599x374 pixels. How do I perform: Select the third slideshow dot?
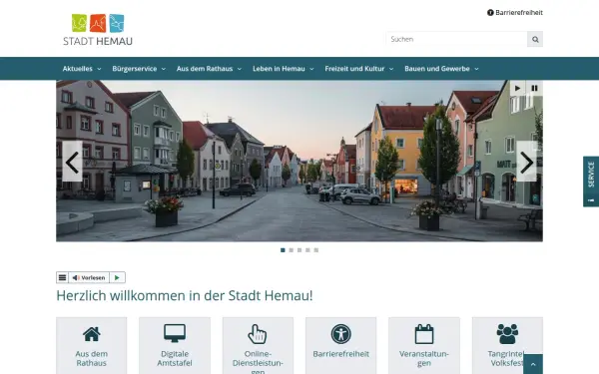(299, 250)
